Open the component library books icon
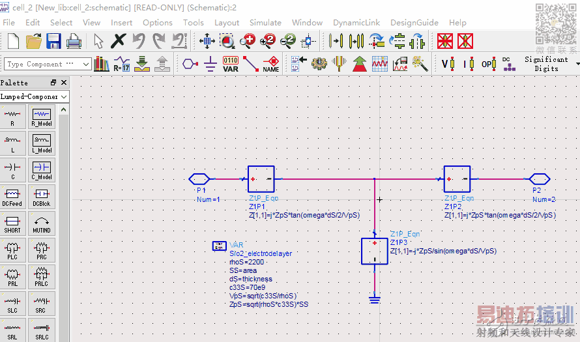 (x=102, y=64)
